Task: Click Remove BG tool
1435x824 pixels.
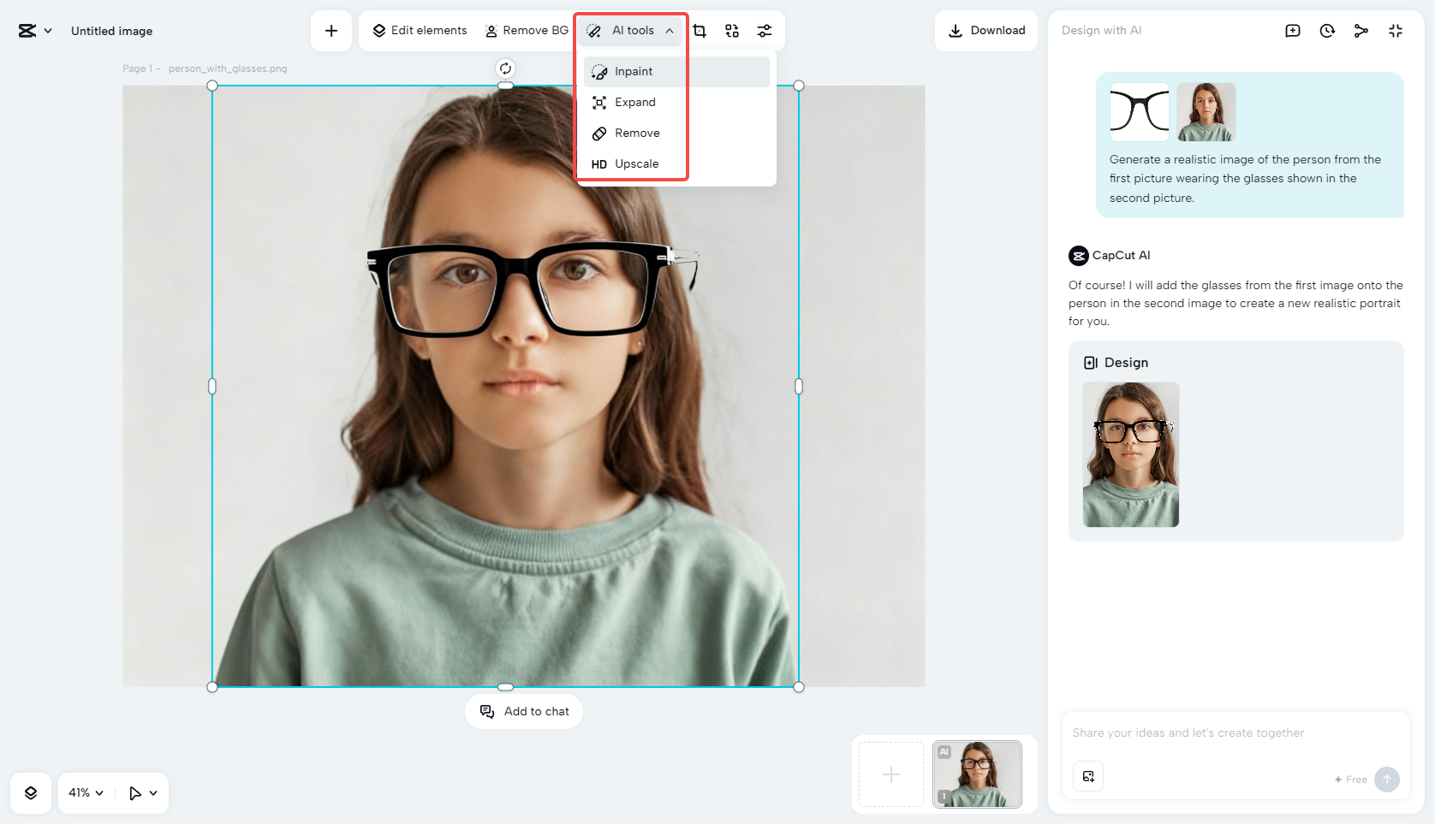Action: click(x=527, y=31)
